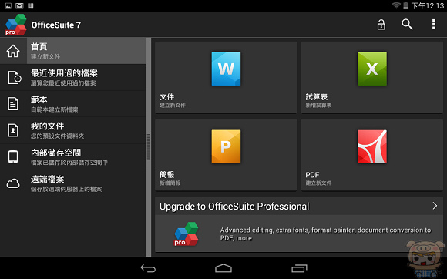The width and height of the screenshot is (447, 279).
Task: Click the recent files clock-document icon
Action: click(14, 78)
